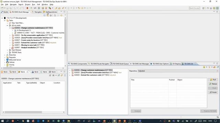The height and width of the screenshot is (123, 220).
Task: Expand the Bitbucket Server node
Action: click(x=5, y=60)
